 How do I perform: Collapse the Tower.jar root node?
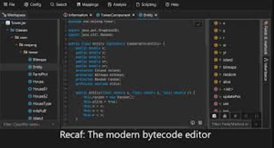(3, 23)
